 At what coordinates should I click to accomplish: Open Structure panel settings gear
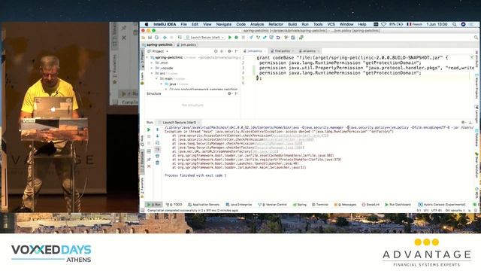229,93
